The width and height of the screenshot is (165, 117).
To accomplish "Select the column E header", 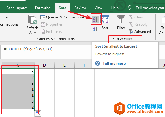I will tap(64, 65).
